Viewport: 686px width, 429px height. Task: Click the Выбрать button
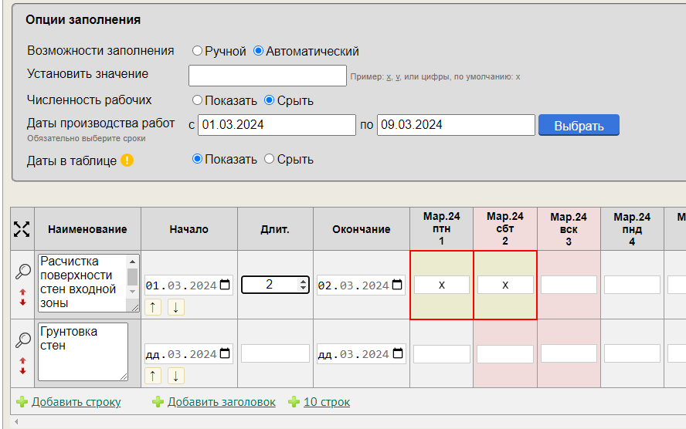(x=579, y=125)
